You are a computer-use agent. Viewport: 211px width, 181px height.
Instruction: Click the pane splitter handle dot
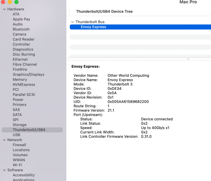coord(188,59)
